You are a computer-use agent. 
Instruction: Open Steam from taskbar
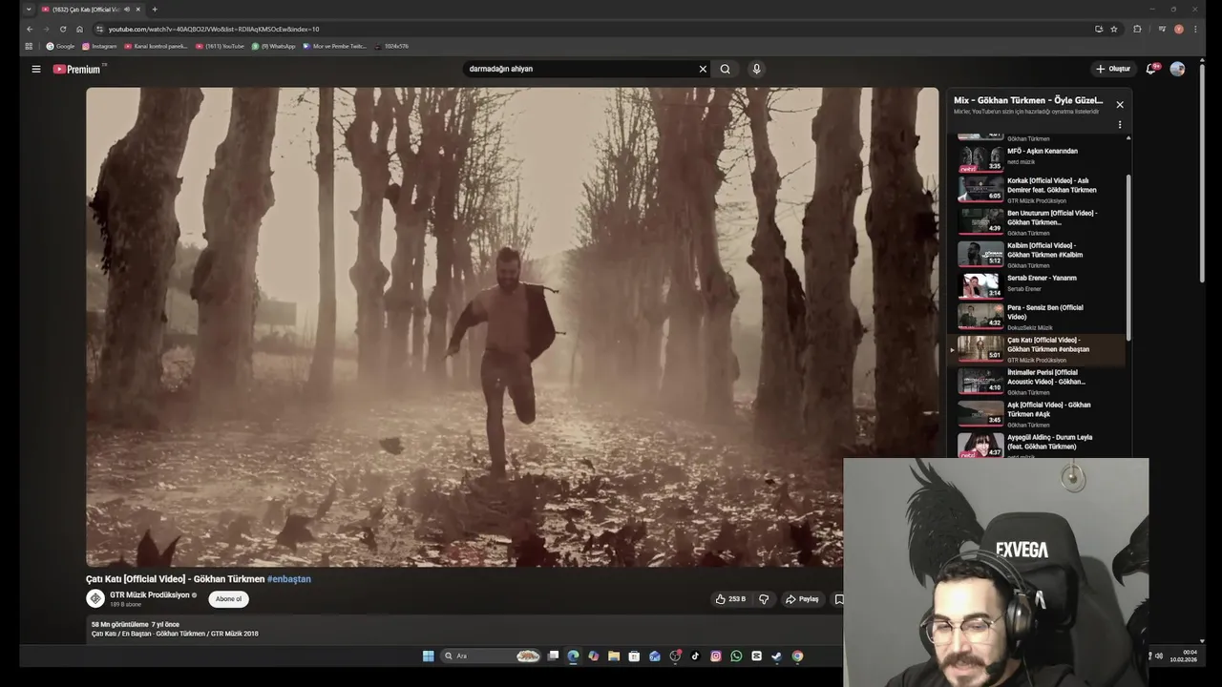click(777, 656)
